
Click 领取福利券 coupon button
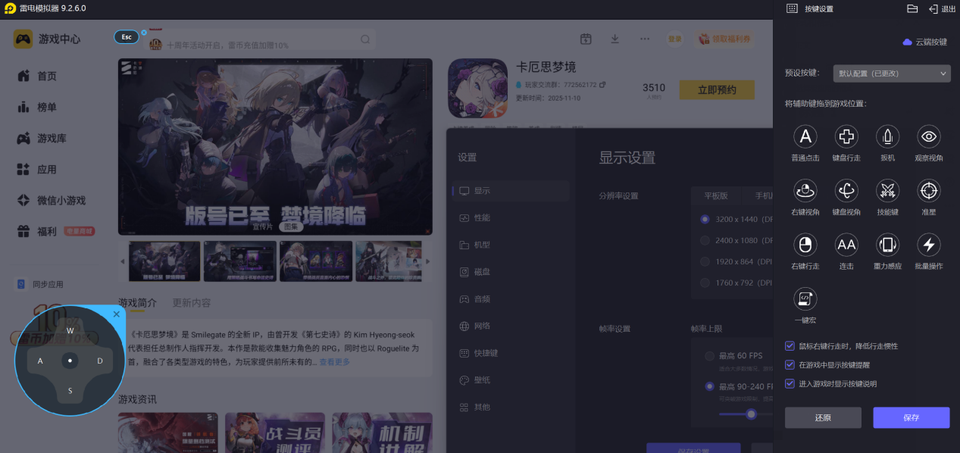click(724, 39)
